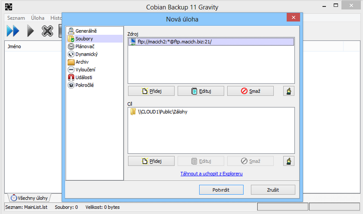
Task: Click the hand icon beside destination Smaž
Action: click(x=289, y=161)
